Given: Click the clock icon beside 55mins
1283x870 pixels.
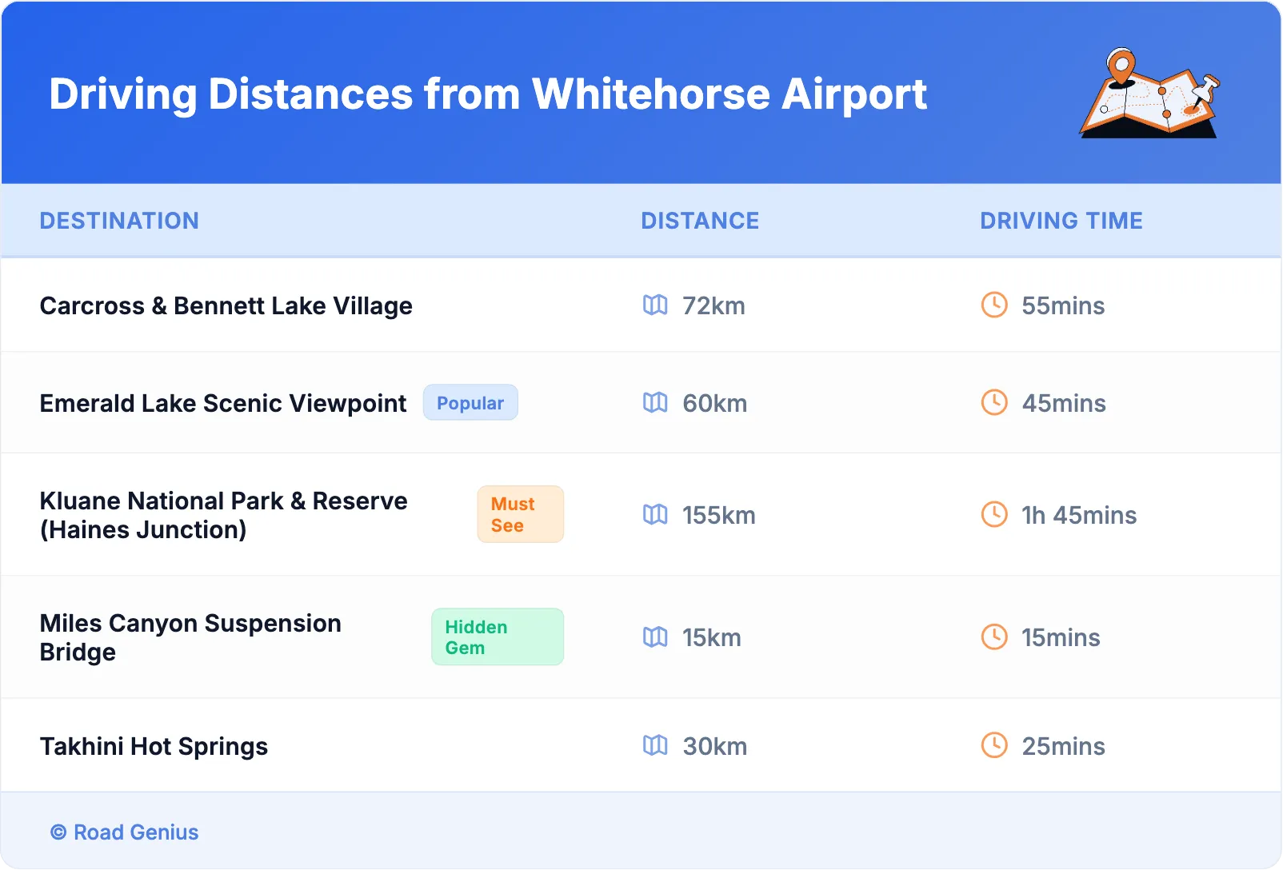Looking at the screenshot, I should 994,305.
